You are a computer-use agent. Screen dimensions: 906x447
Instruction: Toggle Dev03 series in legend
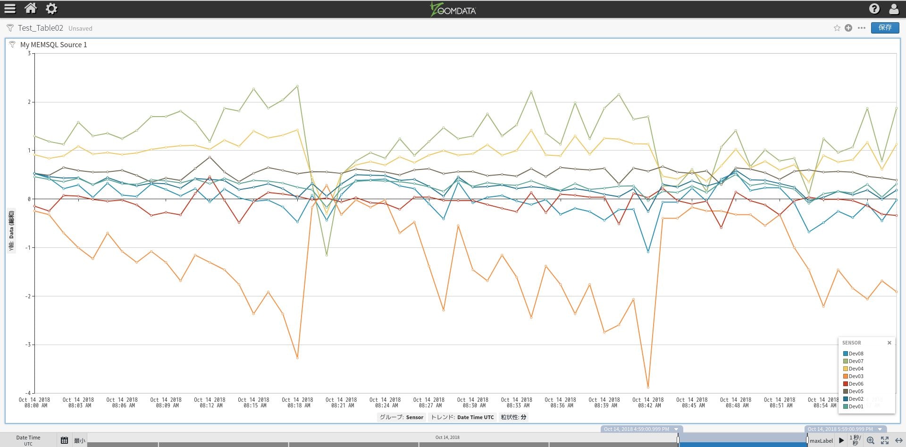[x=853, y=376]
